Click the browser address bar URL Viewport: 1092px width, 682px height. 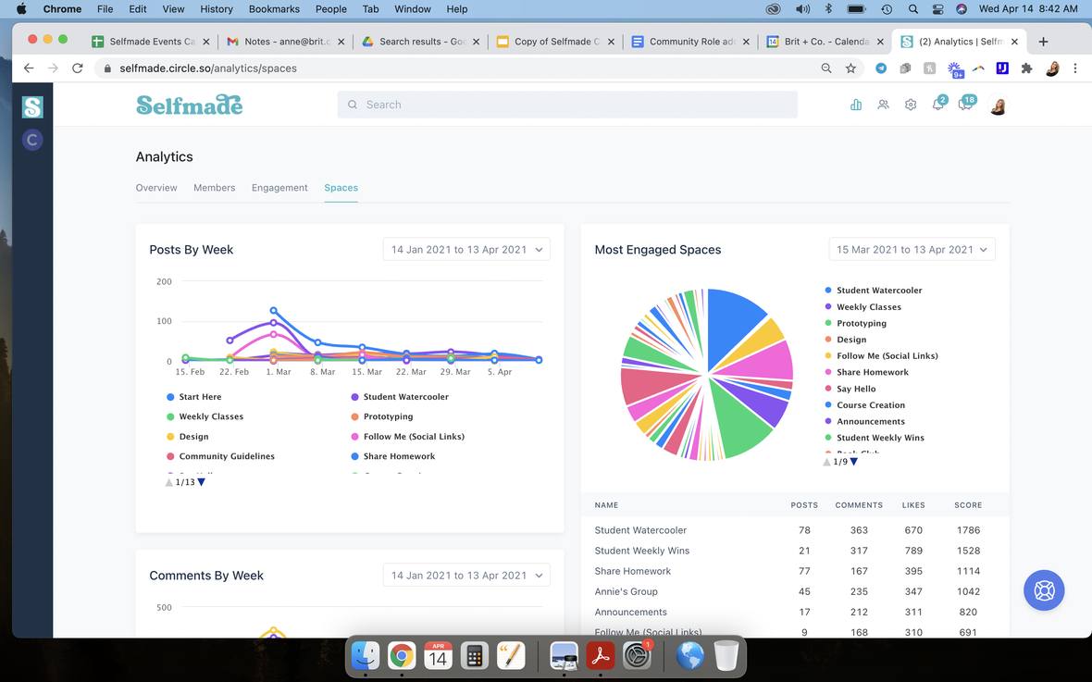pyautogui.click(x=208, y=68)
